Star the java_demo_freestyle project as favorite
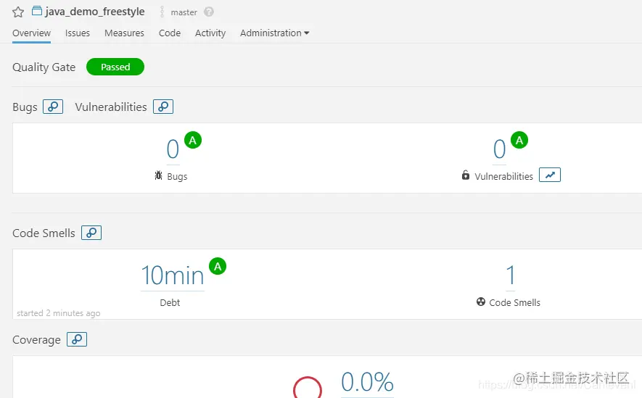This screenshot has height=398, width=642. 18,12
